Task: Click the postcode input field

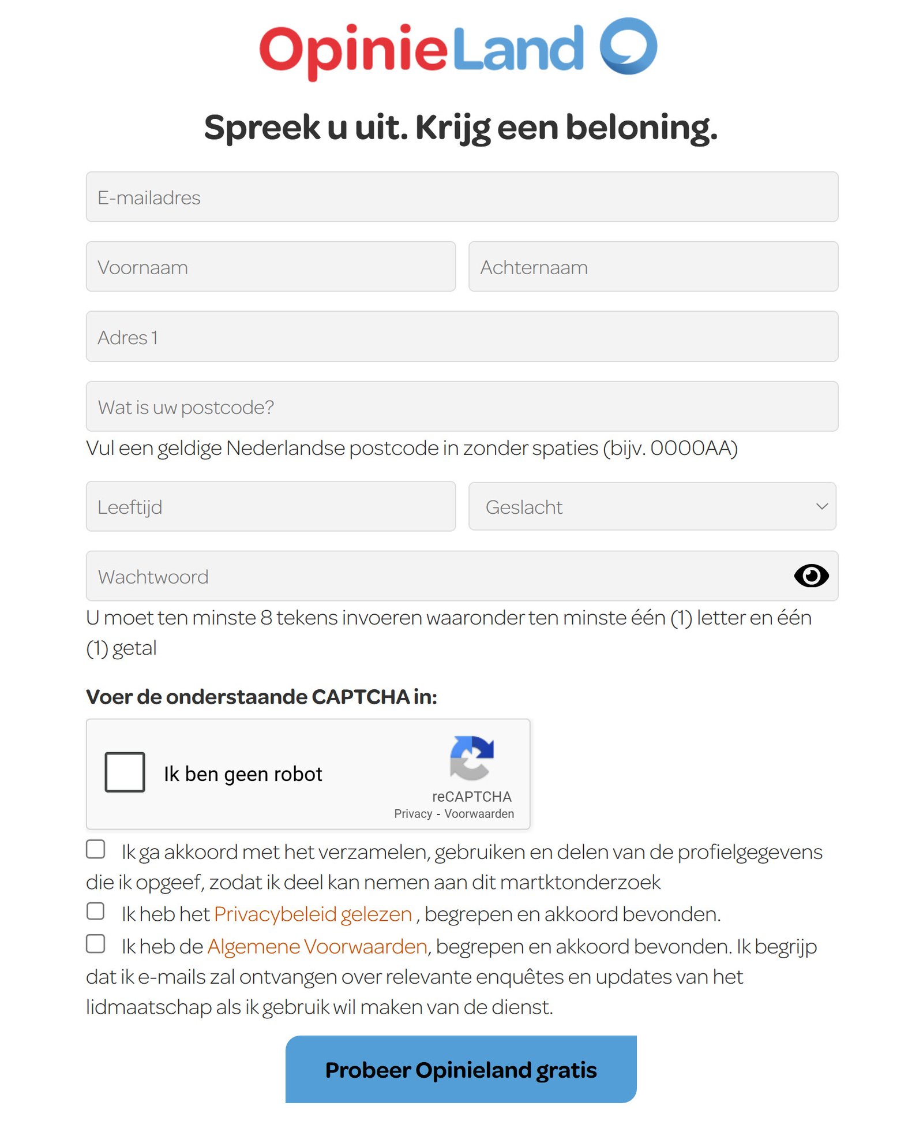Action: coord(461,406)
